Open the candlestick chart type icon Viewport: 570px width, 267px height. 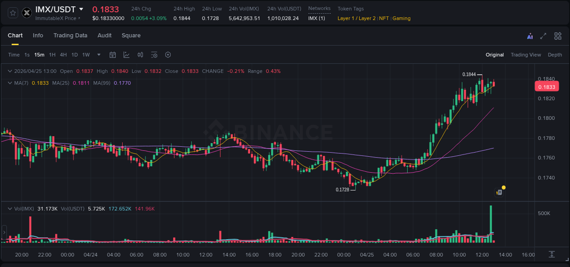tap(140, 55)
